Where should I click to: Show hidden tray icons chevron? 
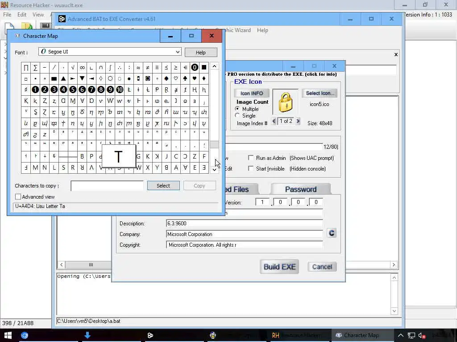pos(400,336)
